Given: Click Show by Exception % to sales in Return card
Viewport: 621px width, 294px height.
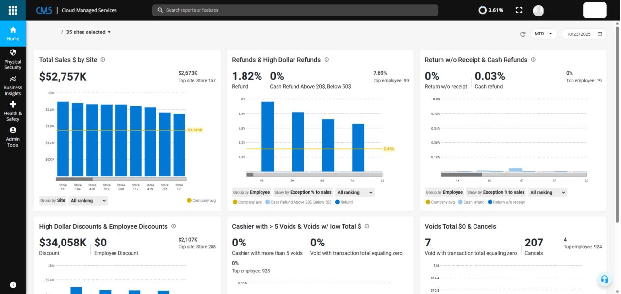Looking at the screenshot, I should (496, 192).
